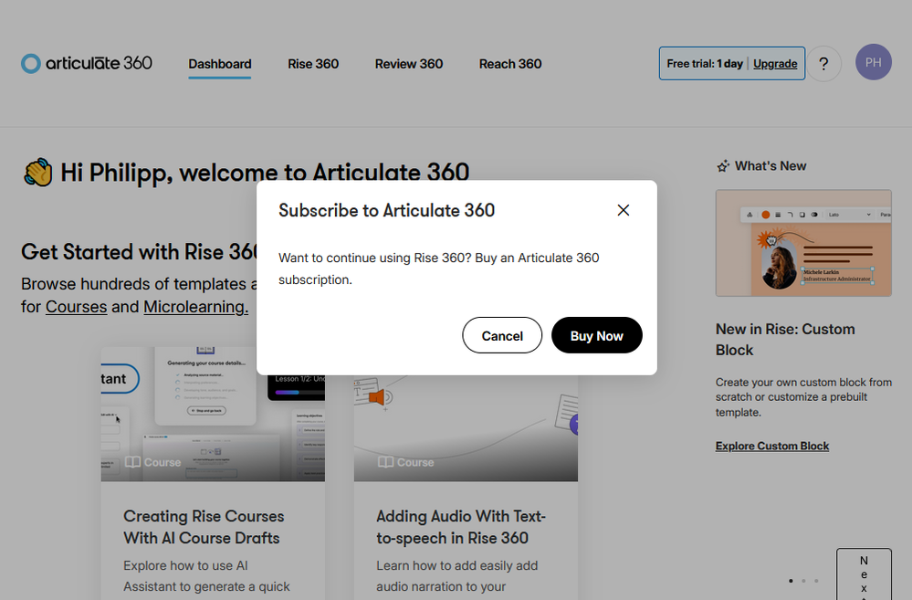Open the AI Course Drafts card thumbnail
The width and height of the screenshot is (912, 600).
(213, 414)
